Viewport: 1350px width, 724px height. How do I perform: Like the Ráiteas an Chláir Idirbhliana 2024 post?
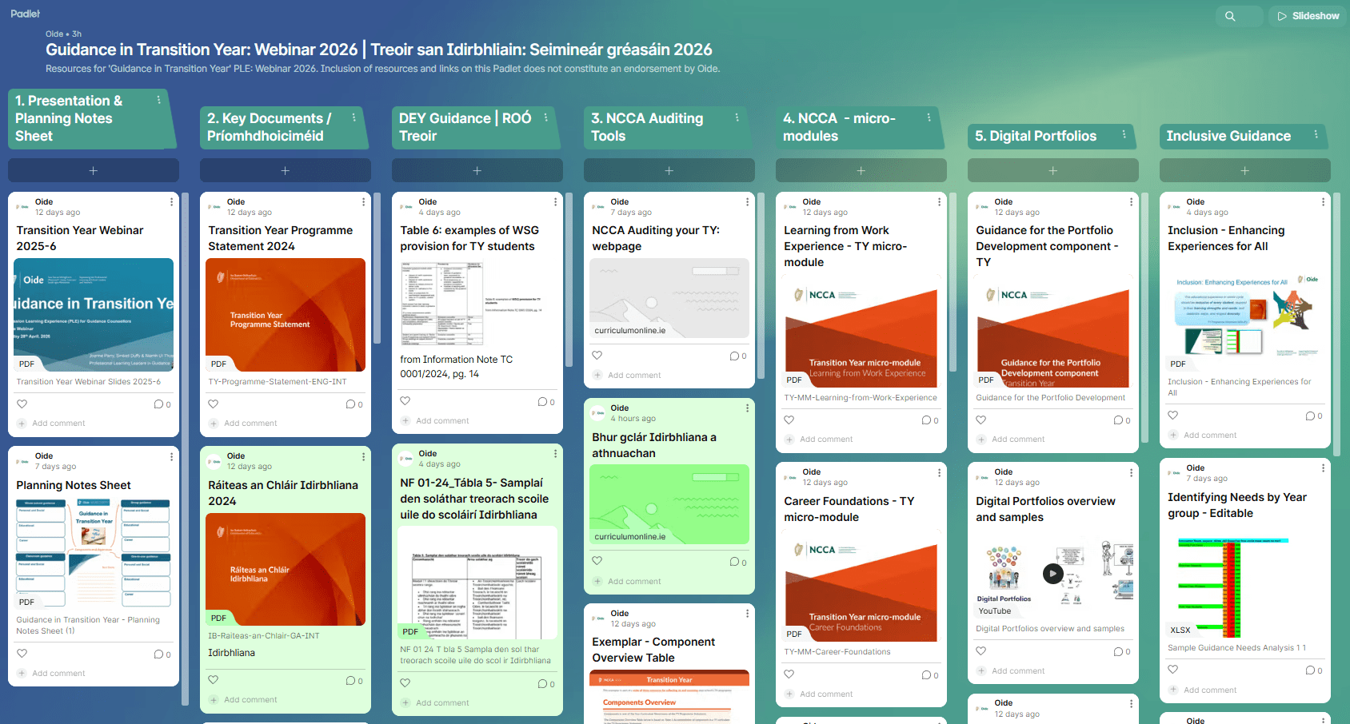[x=214, y=680]
